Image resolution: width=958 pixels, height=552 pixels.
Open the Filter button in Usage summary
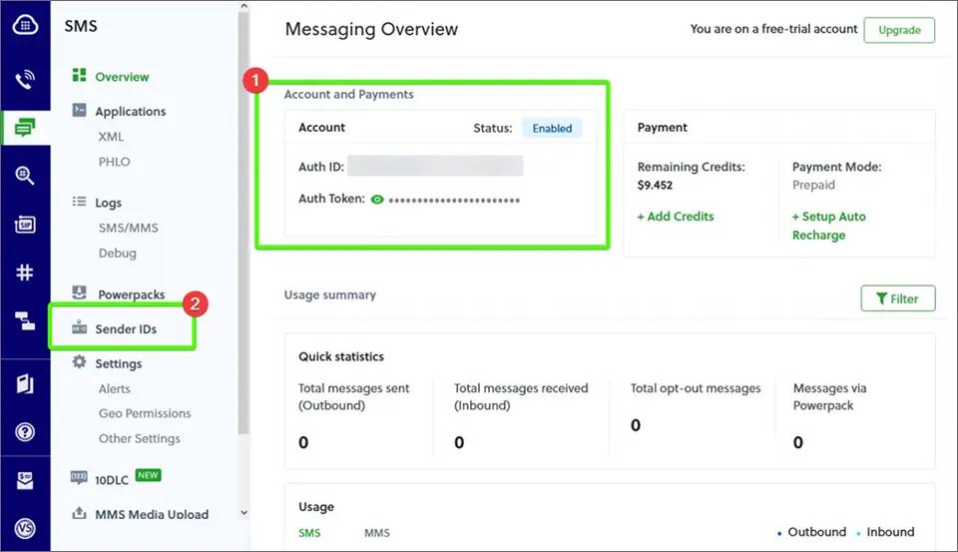coord(897,298)
